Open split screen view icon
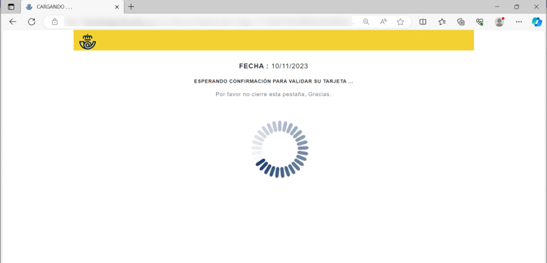This screenshot has height=263, width=547. click(x=423, y=22)
